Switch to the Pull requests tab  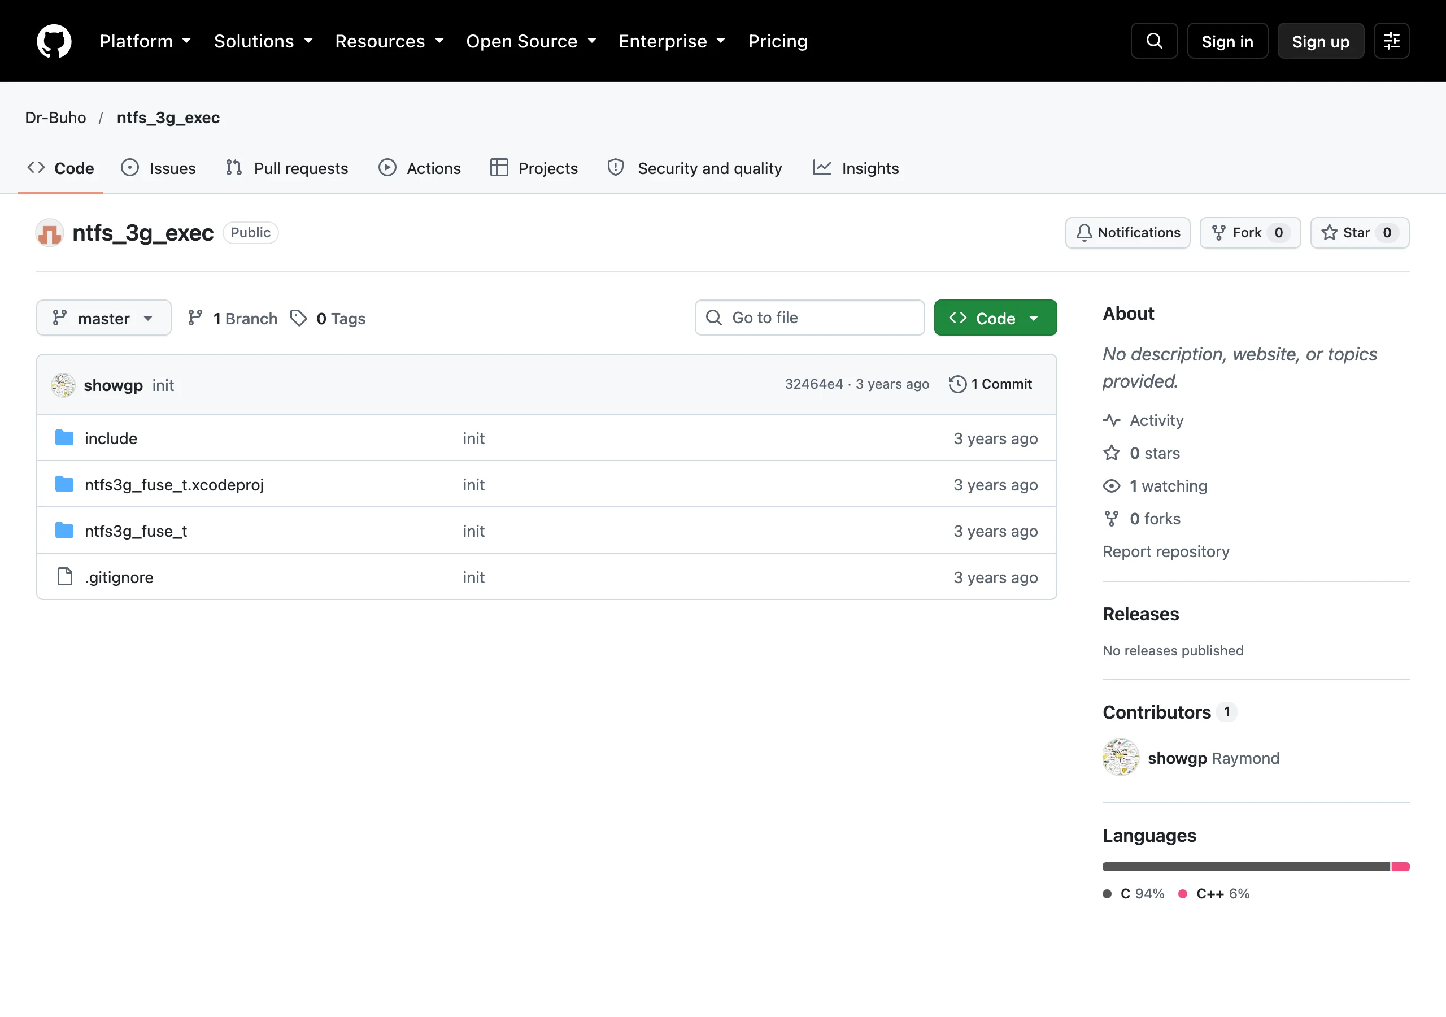tap(287, 168)
